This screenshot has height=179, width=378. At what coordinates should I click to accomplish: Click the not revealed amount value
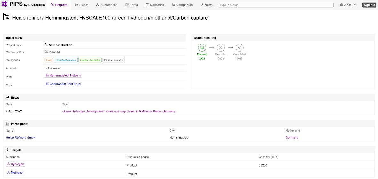53,68
